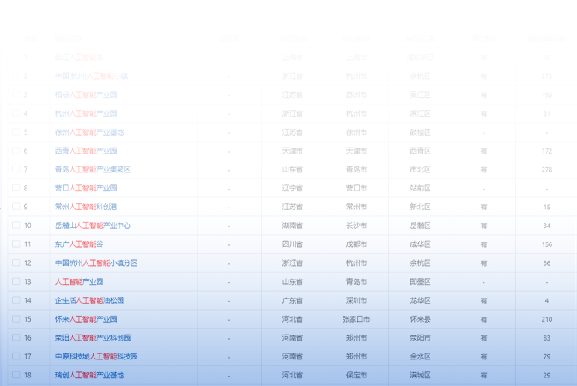Screen dimensions: 577x386
Task: Click the 岳麓区 district cell
Action: point(420,226)
